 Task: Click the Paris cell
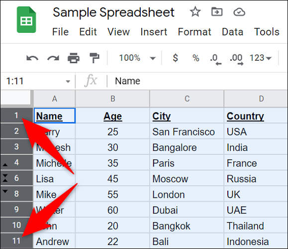[x=187, y=162]
